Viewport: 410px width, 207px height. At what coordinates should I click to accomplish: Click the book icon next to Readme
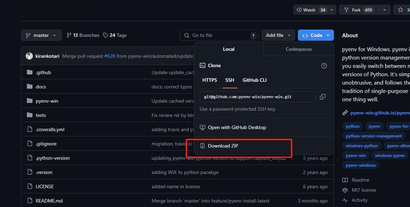point(345,180)
